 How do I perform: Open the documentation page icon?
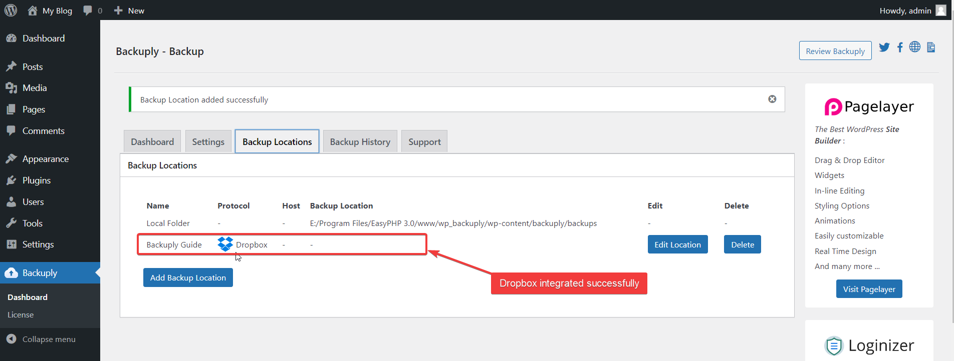pos(931,47)
